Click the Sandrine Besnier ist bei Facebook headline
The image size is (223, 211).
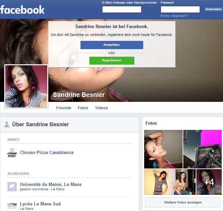click(x=112, y=27)
